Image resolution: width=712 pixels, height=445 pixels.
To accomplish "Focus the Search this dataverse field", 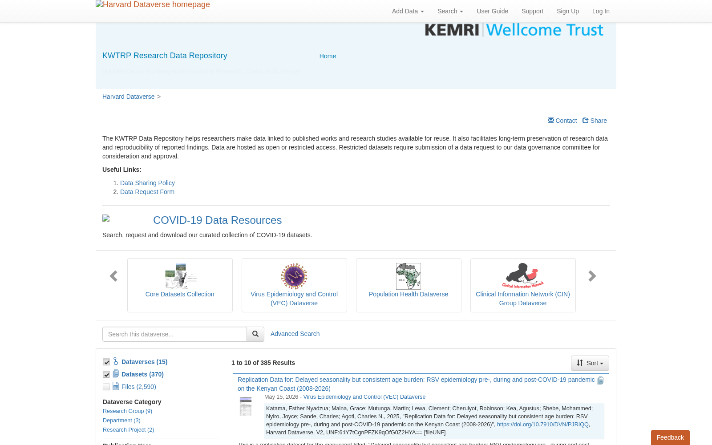I will 174,334.
